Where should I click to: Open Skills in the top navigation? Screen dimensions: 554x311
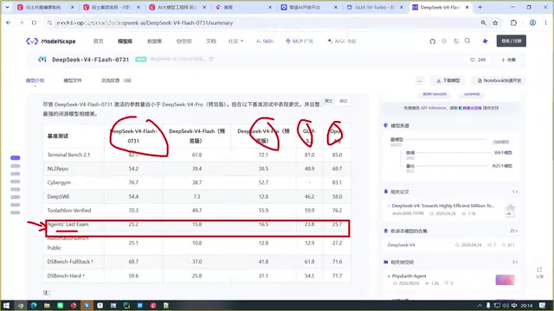tap(265, 41)
